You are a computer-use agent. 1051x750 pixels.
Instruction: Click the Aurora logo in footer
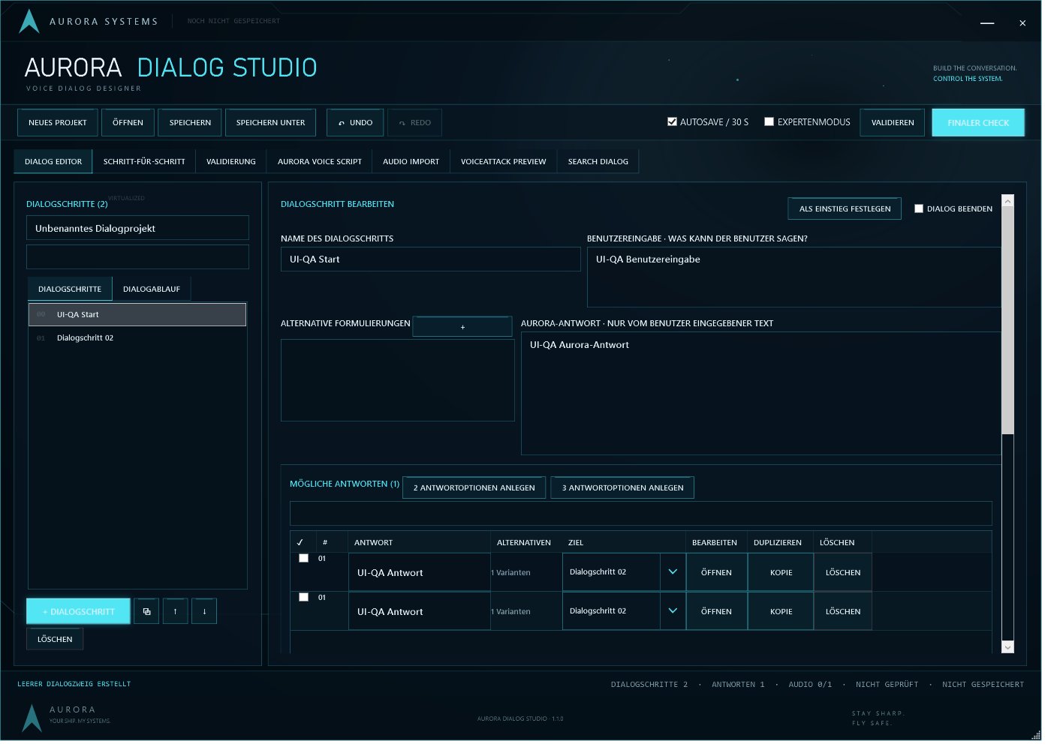click(32, 718)
